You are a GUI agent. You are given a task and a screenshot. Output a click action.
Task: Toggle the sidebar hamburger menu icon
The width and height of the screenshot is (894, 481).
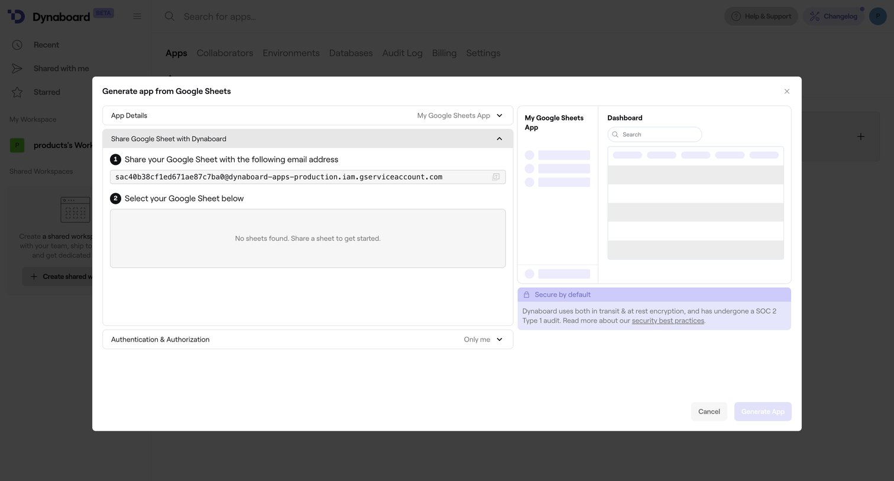(137, 17)
